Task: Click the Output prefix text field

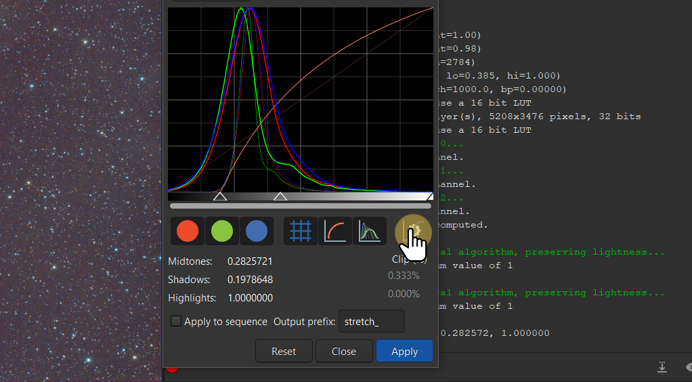Action: tap(371, 322)
